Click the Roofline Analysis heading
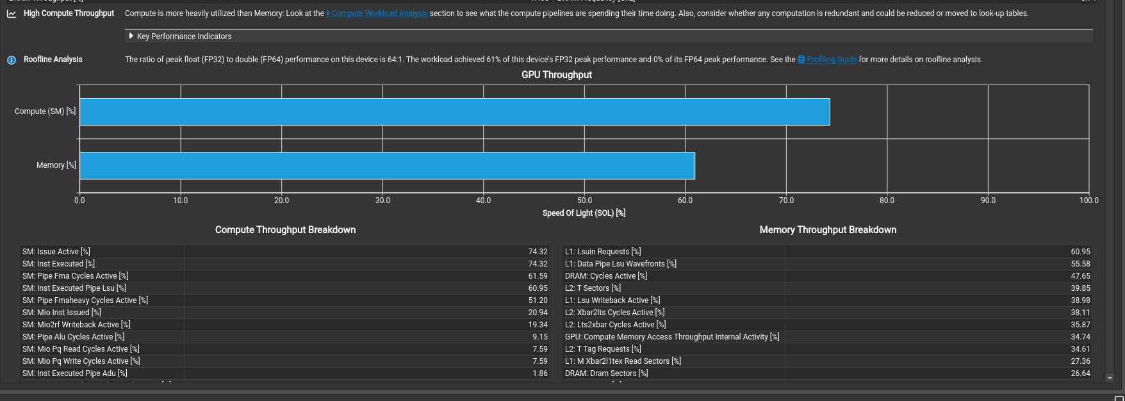 [x=53, y=60]
